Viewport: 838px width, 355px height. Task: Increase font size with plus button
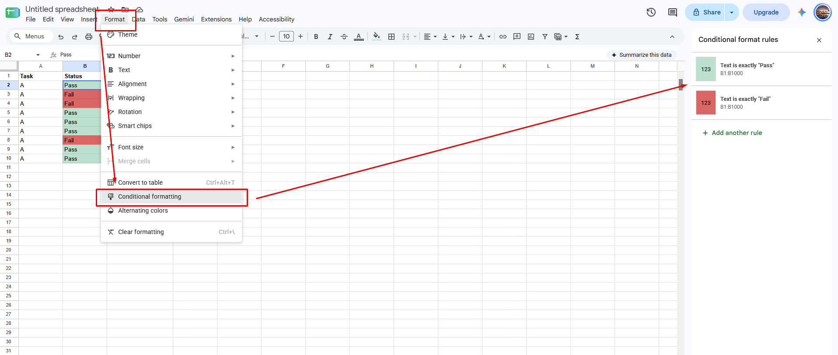[300, 37]
